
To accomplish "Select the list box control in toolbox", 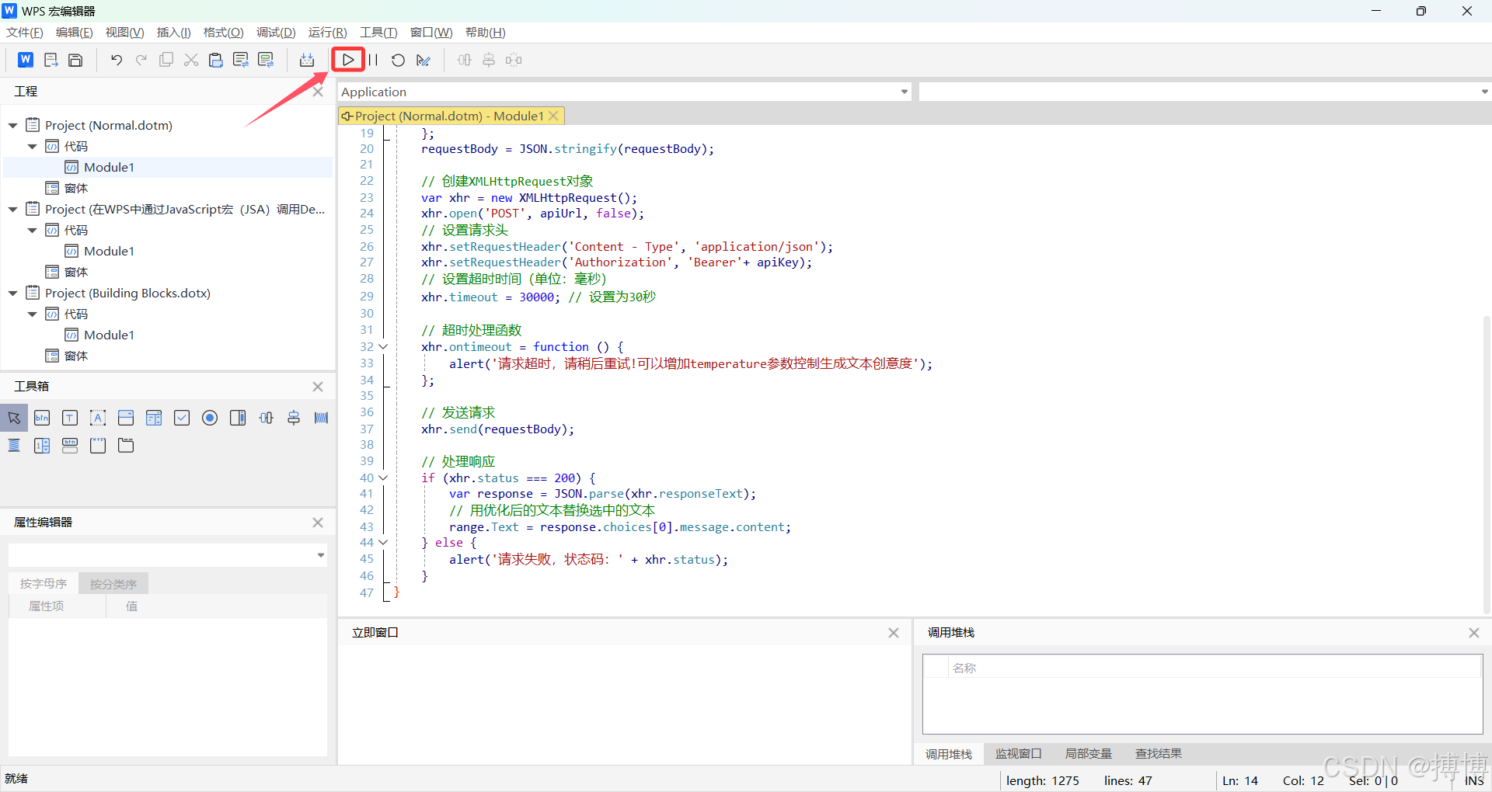I will [x=154, y=418].
